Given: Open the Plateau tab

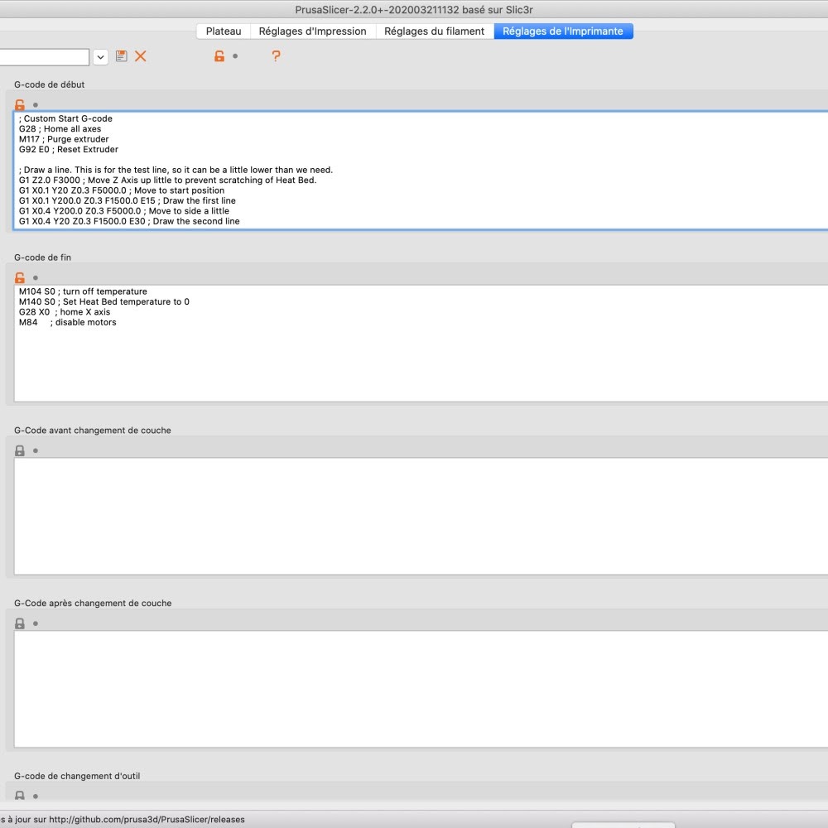Looking at the screenshot, I should [224, 31].
